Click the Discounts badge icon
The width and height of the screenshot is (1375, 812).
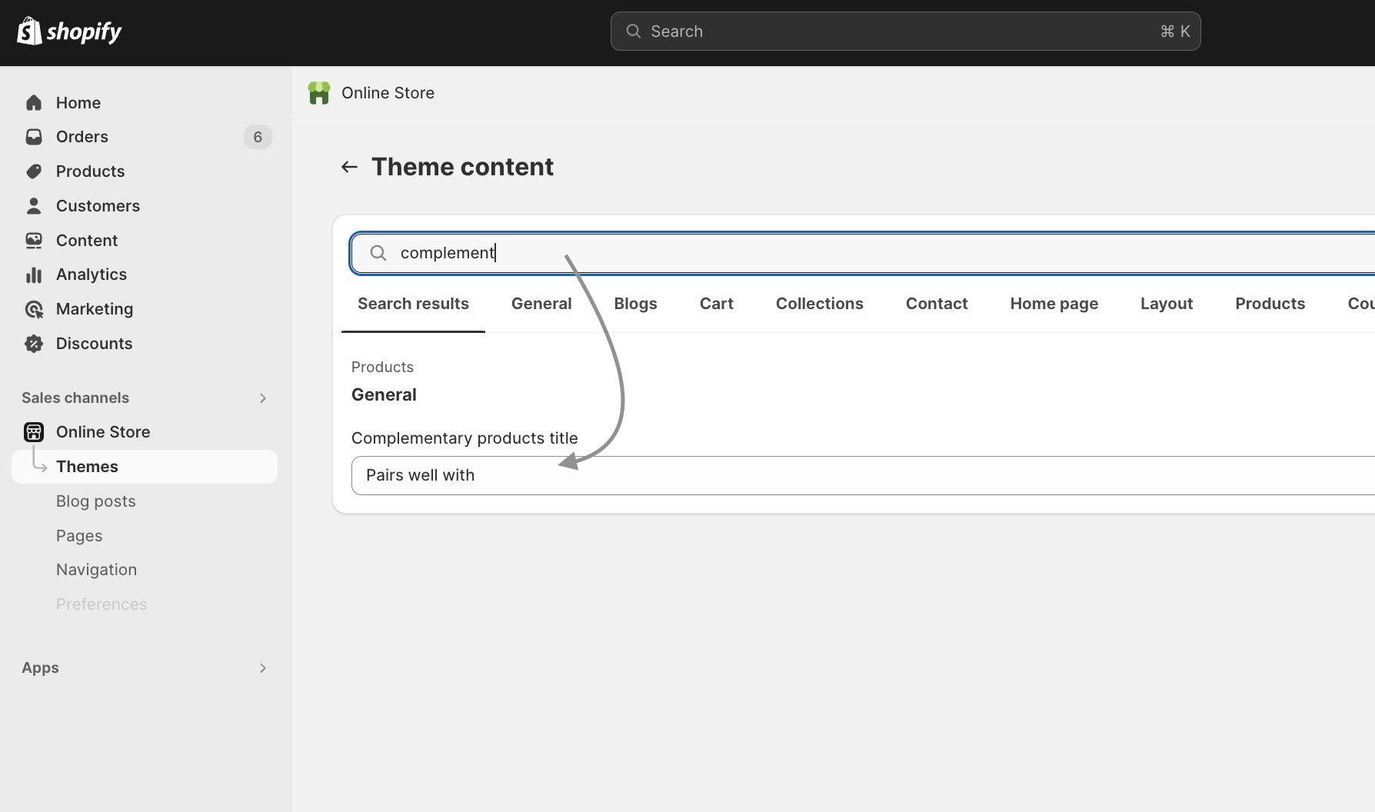(34, 344)
